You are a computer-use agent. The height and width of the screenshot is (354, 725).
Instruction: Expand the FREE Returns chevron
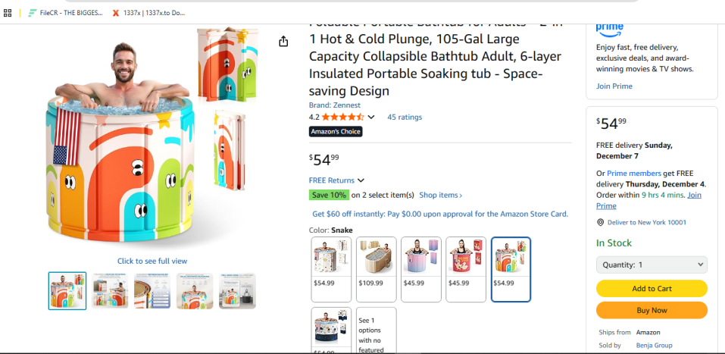pos(361,180)
